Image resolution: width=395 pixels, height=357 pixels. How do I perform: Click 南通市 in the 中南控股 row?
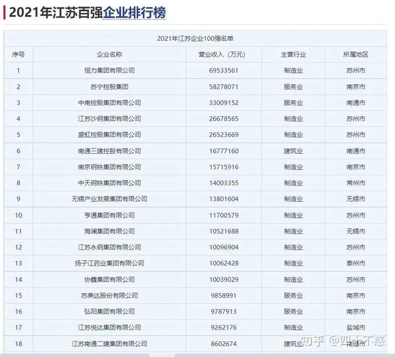(x=355, y=103)
